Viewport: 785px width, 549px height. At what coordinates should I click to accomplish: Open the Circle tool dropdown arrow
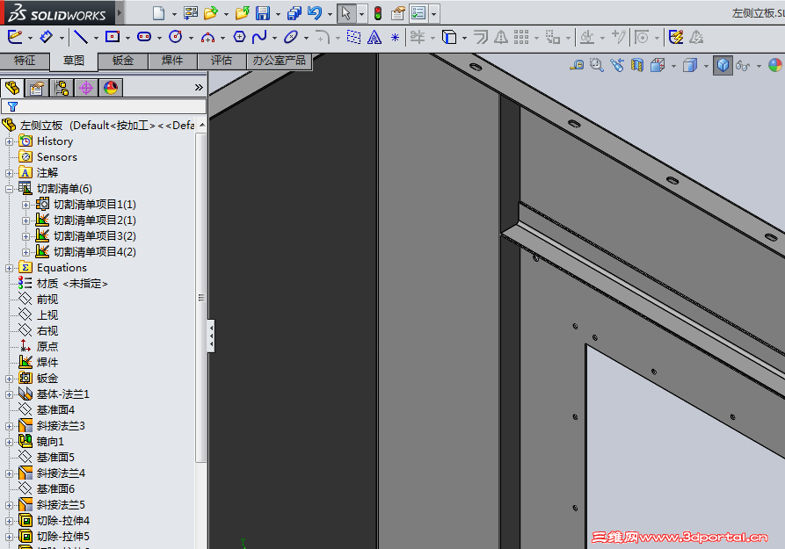click(191, 38)
